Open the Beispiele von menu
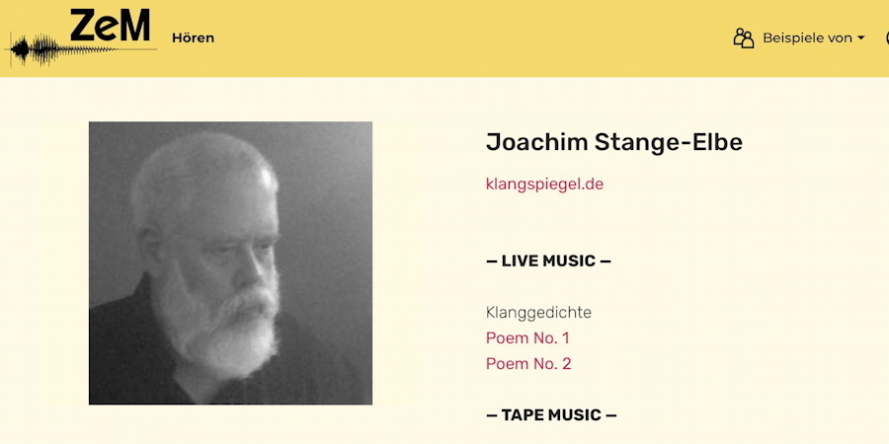The width and height of the screenshot is (889, 444). click(x=807, y=37)
